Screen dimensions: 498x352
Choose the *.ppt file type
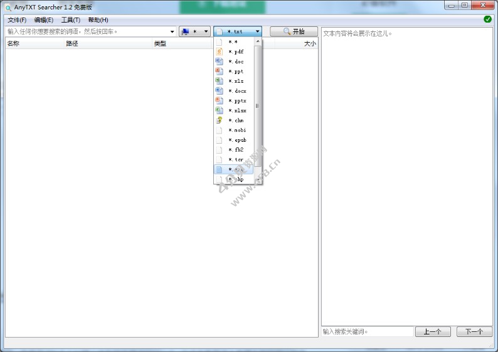coord(234,71)
